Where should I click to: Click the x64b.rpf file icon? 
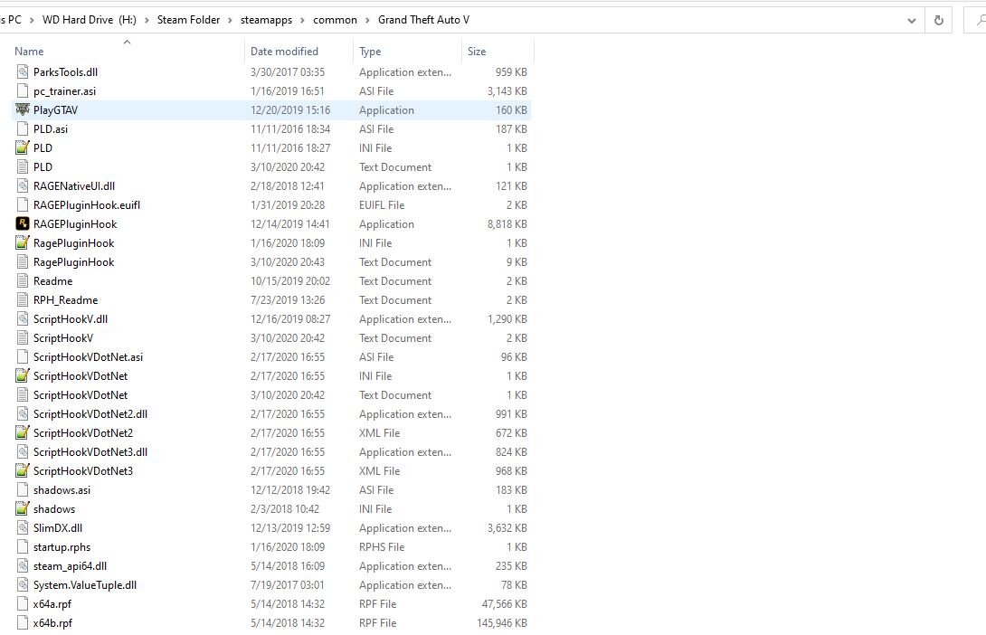23,623
